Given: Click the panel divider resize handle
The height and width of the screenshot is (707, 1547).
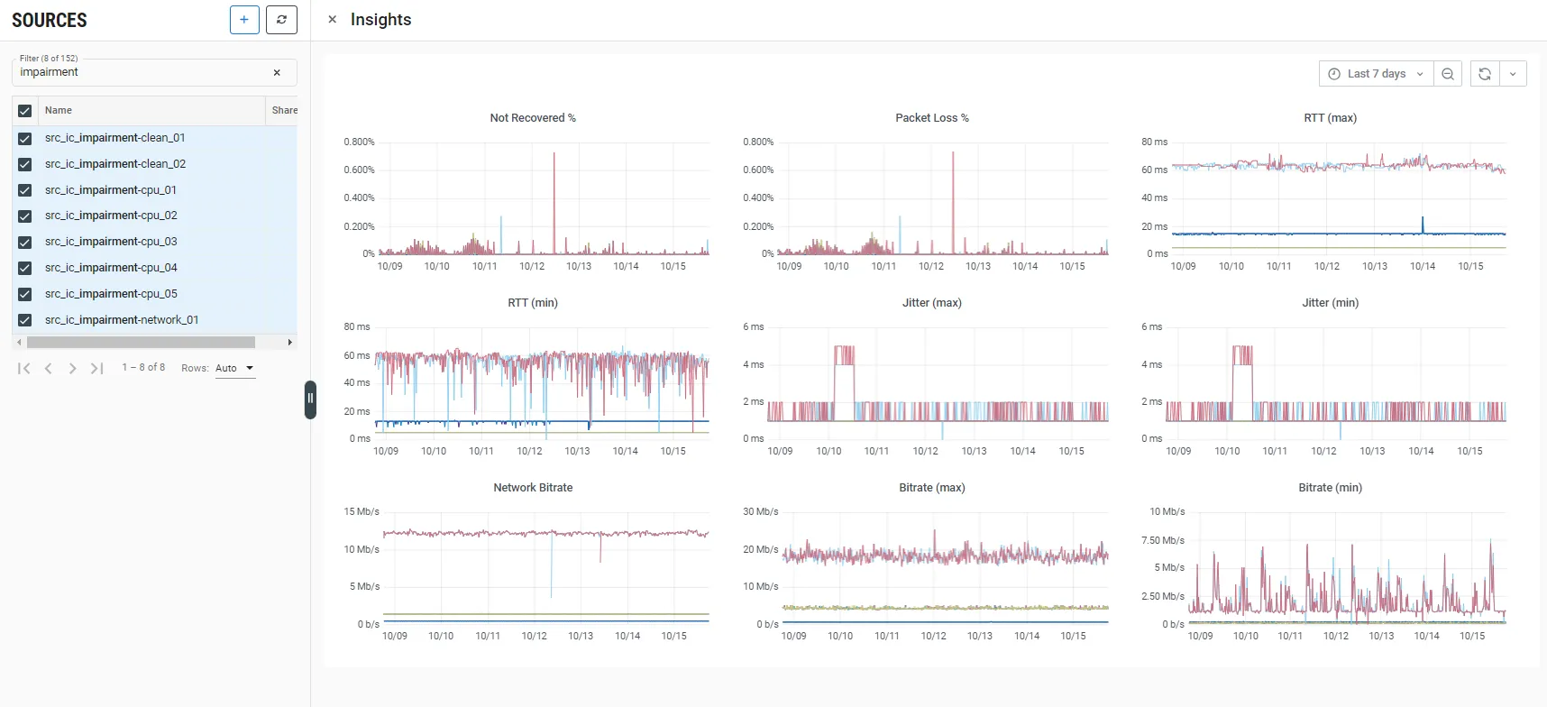Looking at the screenshot, I should tap(310, 399).
